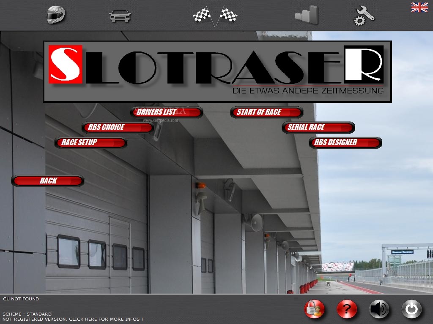
Task: Click the Start of Race button
Action: point(266,112)
